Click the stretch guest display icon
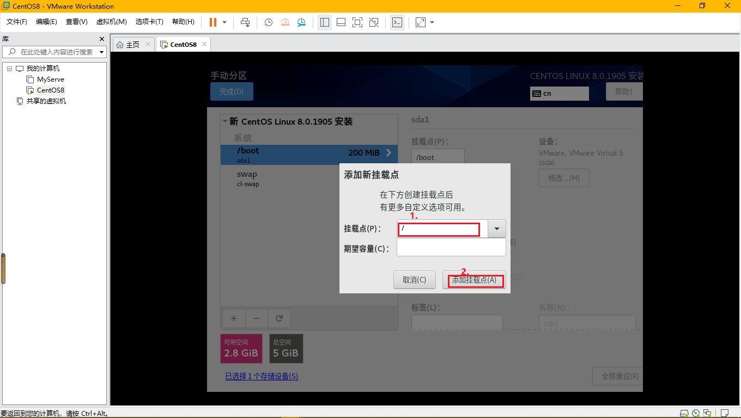 [x=421, y=22]
